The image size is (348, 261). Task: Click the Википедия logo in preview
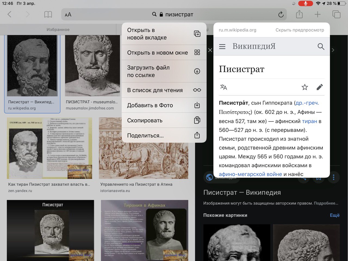[x=254, y=46]
